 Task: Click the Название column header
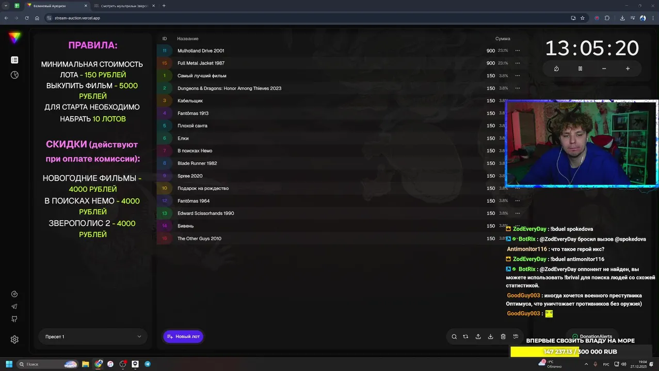(188, 39)
